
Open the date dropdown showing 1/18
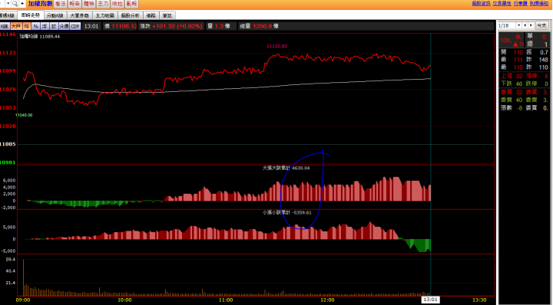click(518, 25)
